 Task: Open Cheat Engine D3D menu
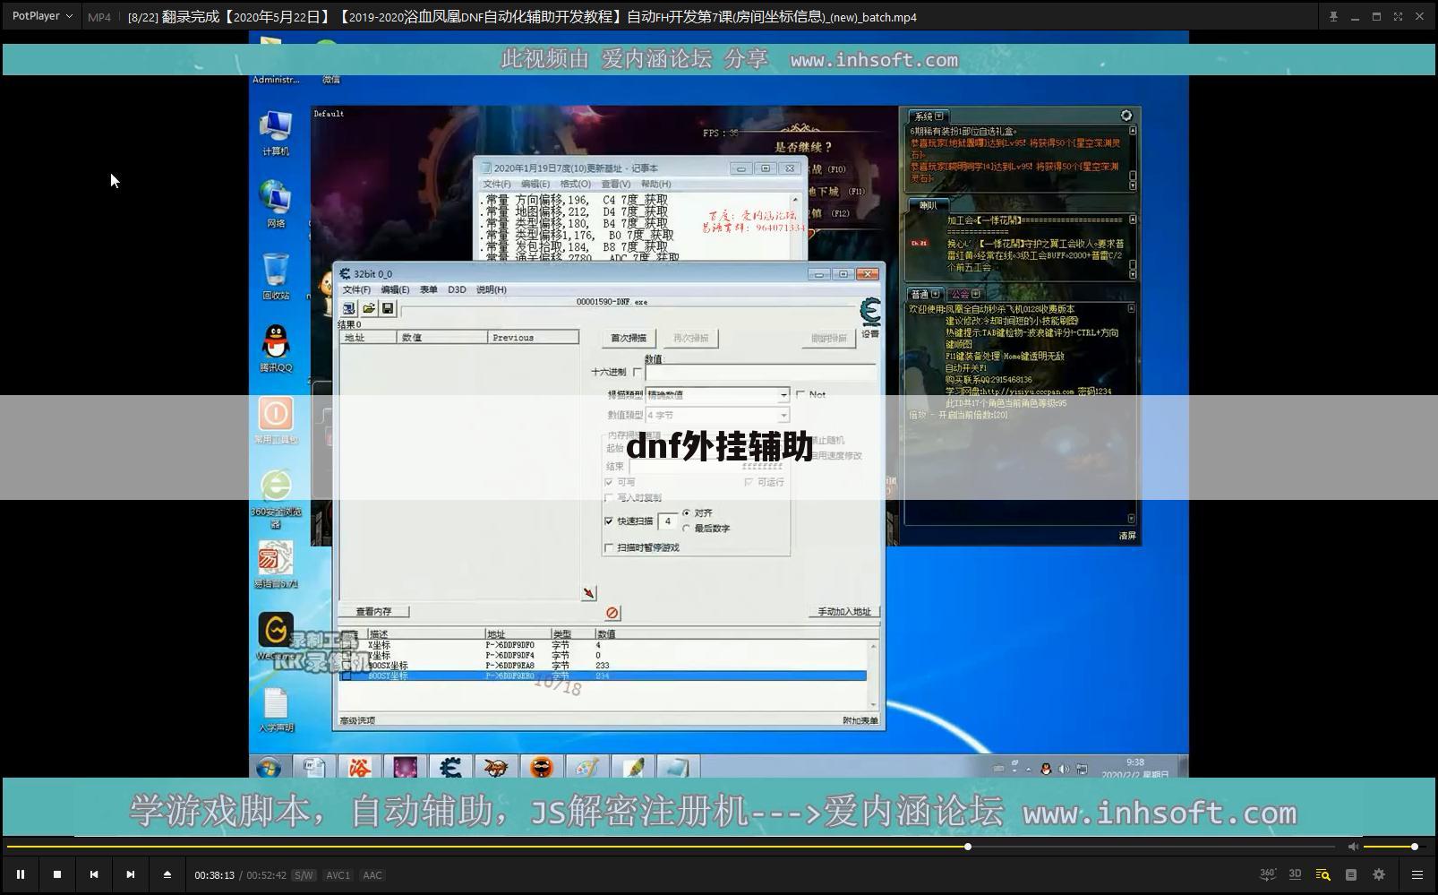pos(457,289)
